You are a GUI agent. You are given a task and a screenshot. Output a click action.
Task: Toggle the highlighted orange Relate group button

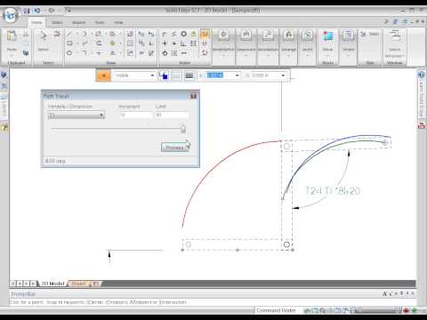pos(205,34)
